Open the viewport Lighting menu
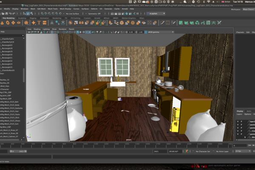Viewport: 255px width, 170px height. pyautogui.click(x=46, y=29)
